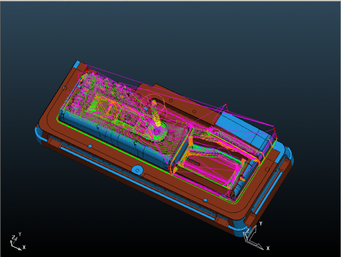Select the small blue hole on left front plate
The height and width of the screenshot is (257, 341).
[90, 146]
